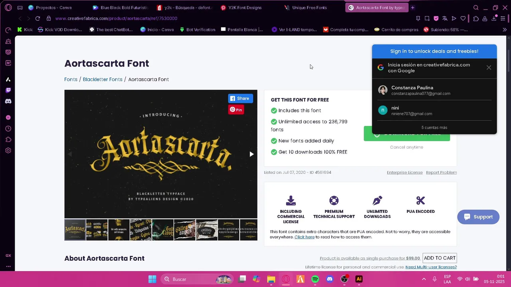The height and width of the screenshot is (287, 511).
Task: Click the snapshot capture icon in address bar
Action: tap(427, 18)
